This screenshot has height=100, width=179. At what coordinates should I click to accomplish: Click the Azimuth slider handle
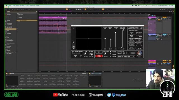[x=110, y=39]
